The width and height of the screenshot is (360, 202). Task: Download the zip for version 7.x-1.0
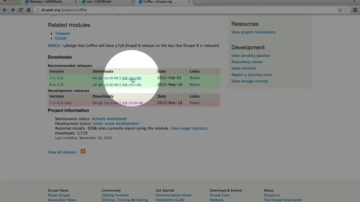131,78
